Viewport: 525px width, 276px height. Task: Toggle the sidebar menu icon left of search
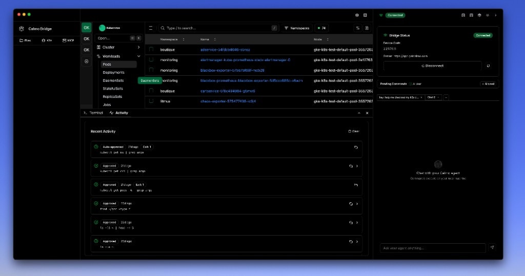(151, 28)
